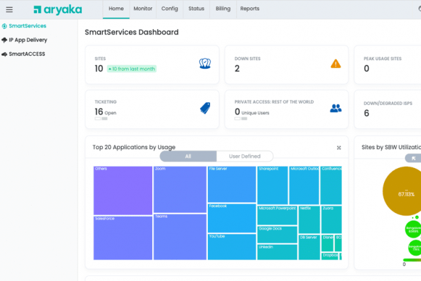Select the SmartServices sidebar icon
The height and width of the screenshot is (281, 421).
click(x=5, y=26)
